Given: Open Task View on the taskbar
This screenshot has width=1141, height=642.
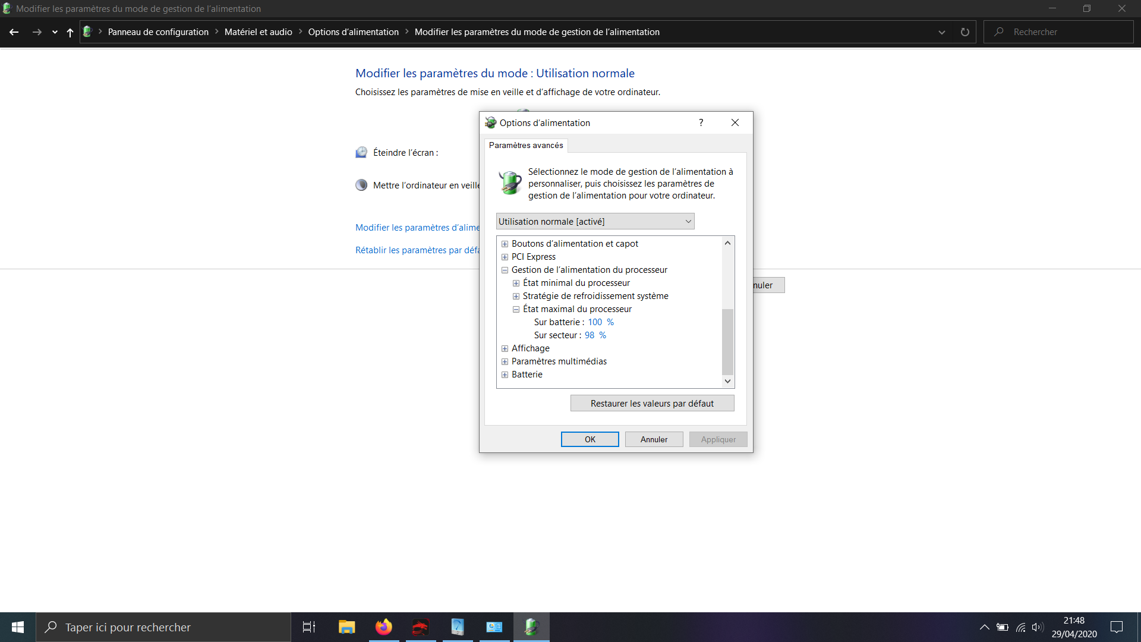Looking at the screenshot, I should coord(309,627).
